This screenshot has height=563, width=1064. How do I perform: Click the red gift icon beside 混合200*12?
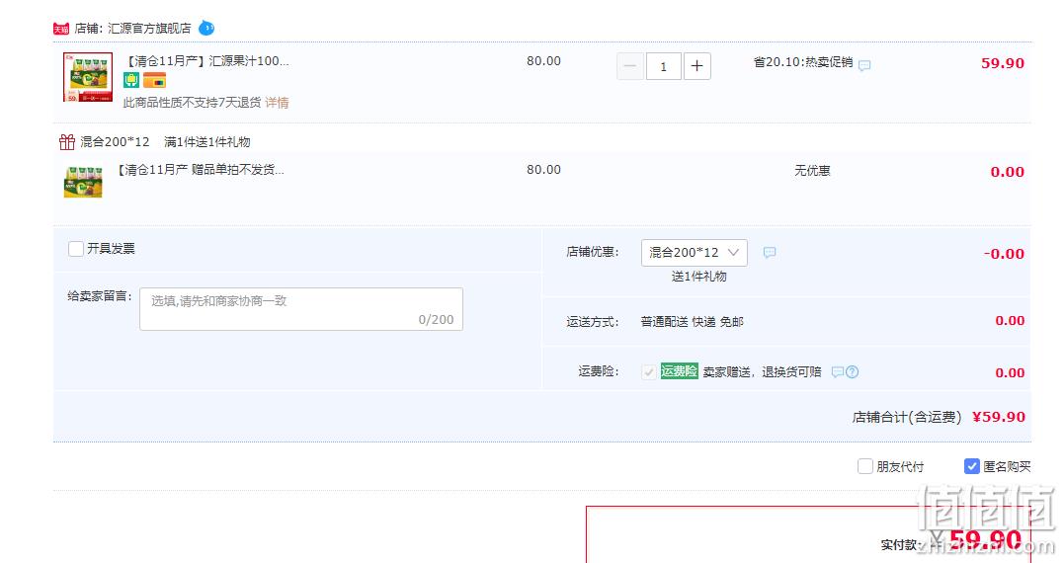[x=66, y=142]
